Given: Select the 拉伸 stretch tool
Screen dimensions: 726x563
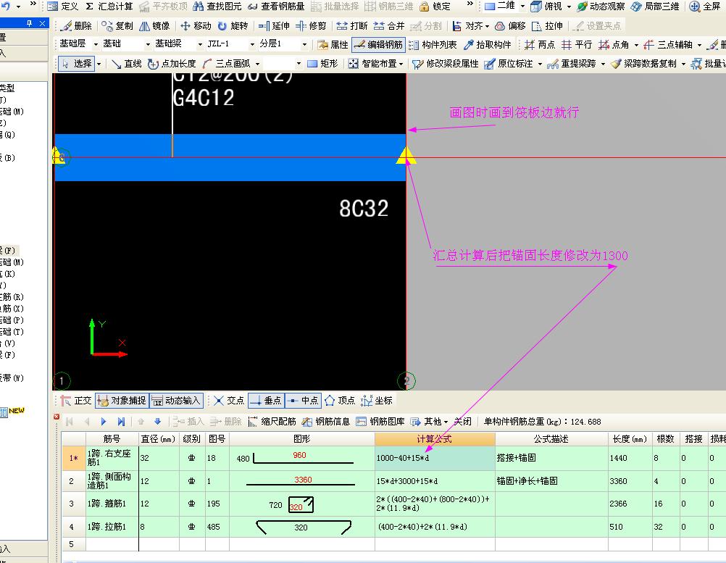Looking at the screenshot, I should [548, 26].
